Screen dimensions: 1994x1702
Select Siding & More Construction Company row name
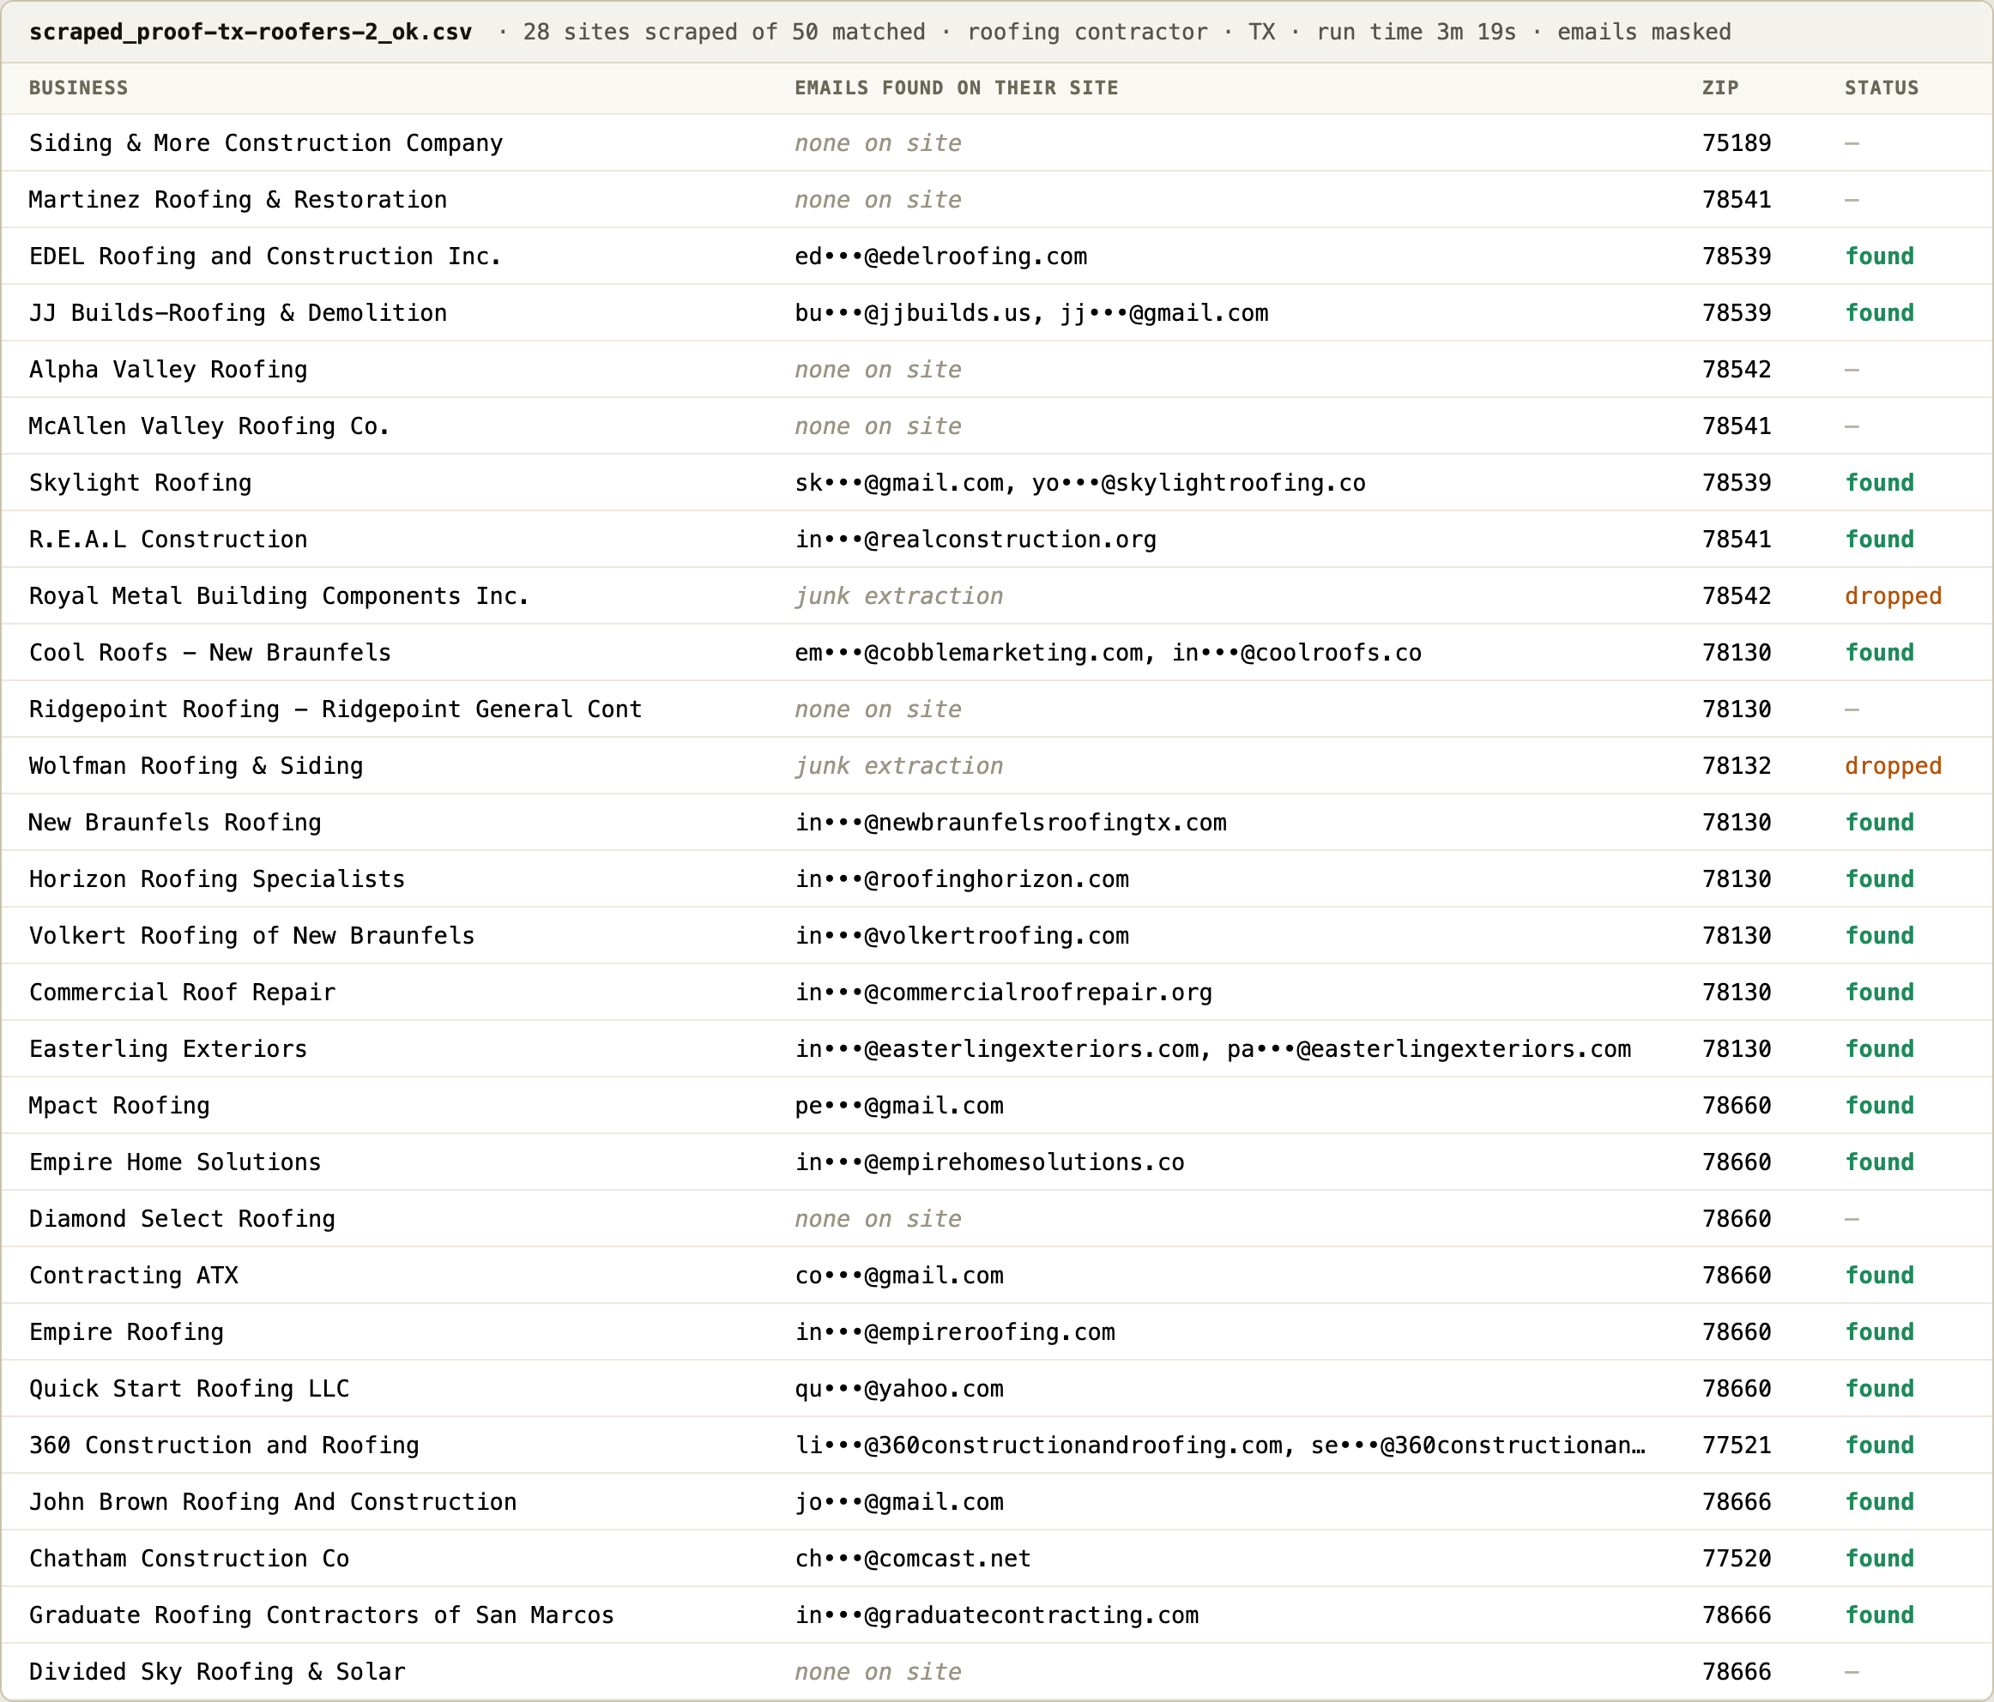266,143
